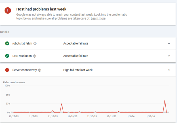Open the help icon next to DNS resolution
Screen dimensions: 177x123
coord(35,56)
